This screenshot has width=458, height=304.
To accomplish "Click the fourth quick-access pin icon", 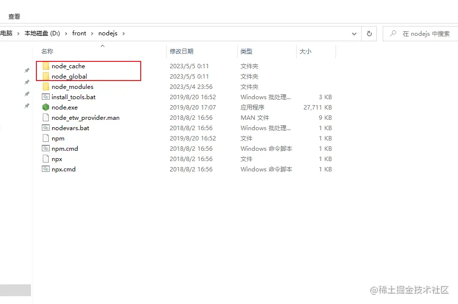I will pyautogui.click(x=27, y=106).
